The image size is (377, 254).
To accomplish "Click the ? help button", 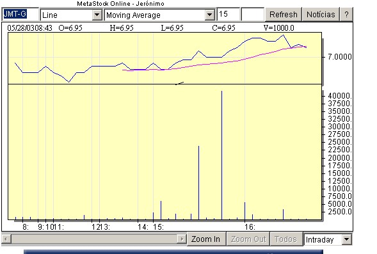I will click(x=346, y=15).
